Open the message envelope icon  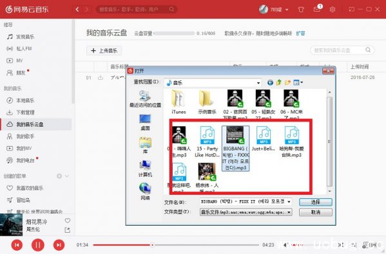coord(317,10)
